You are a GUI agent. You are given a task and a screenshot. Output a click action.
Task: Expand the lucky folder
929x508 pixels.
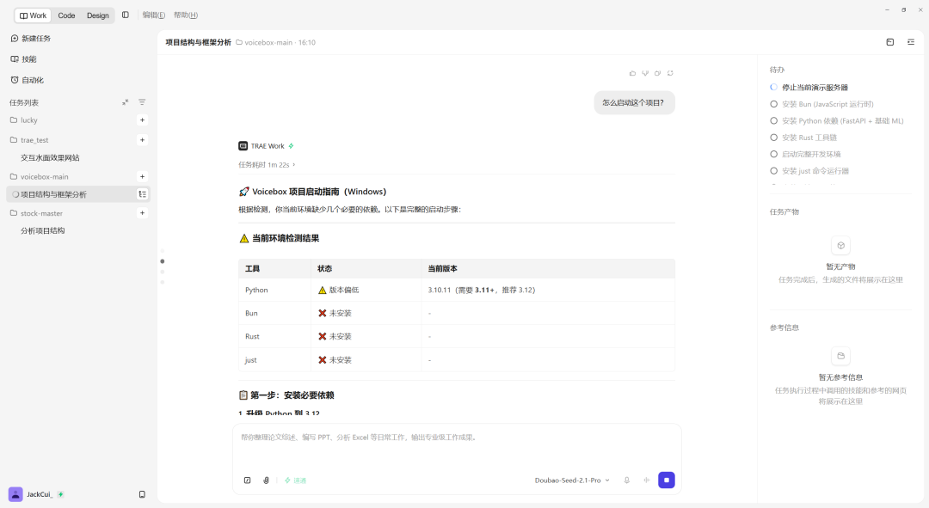pos(24,120)
